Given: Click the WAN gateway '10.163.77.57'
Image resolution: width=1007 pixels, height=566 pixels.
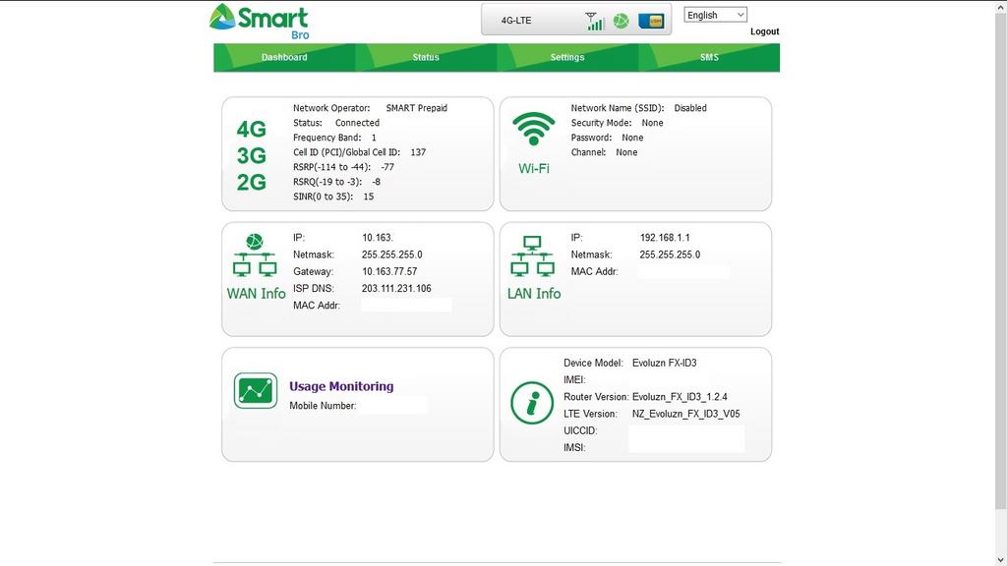Looking at the screenshot, I should 389,271.
